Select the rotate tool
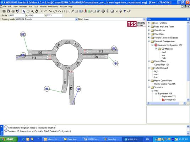The height and width of the screenshot is (142, 190). tap(36, 11)
